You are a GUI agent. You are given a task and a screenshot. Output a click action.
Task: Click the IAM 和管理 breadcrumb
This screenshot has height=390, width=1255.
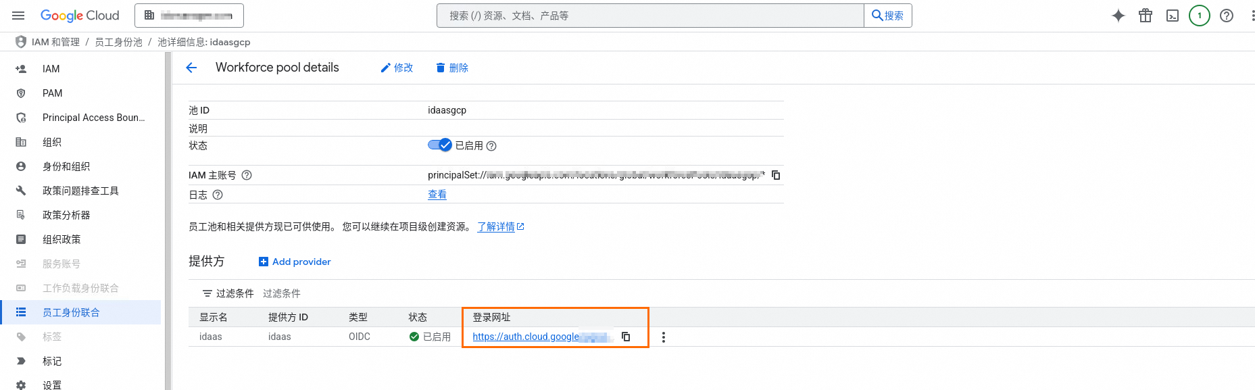tap(55, 42)
